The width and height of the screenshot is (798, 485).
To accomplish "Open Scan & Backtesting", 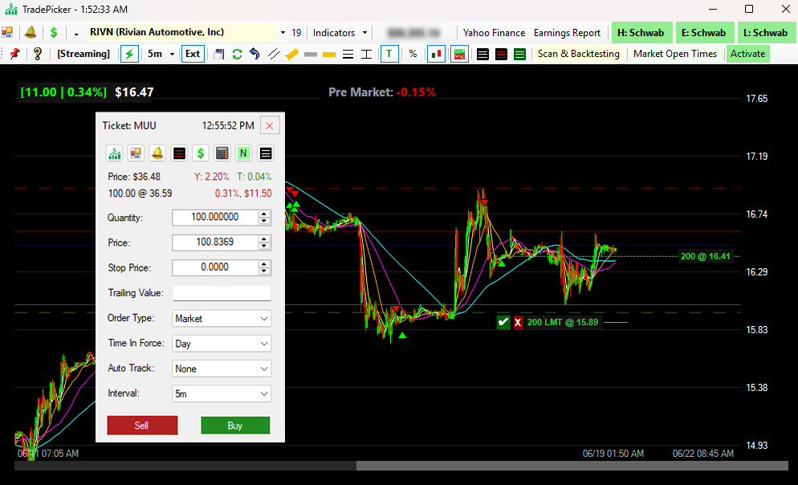I will click(579, 54).
